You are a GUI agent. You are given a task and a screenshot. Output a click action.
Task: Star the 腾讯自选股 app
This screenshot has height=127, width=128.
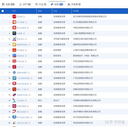[28, 112]
